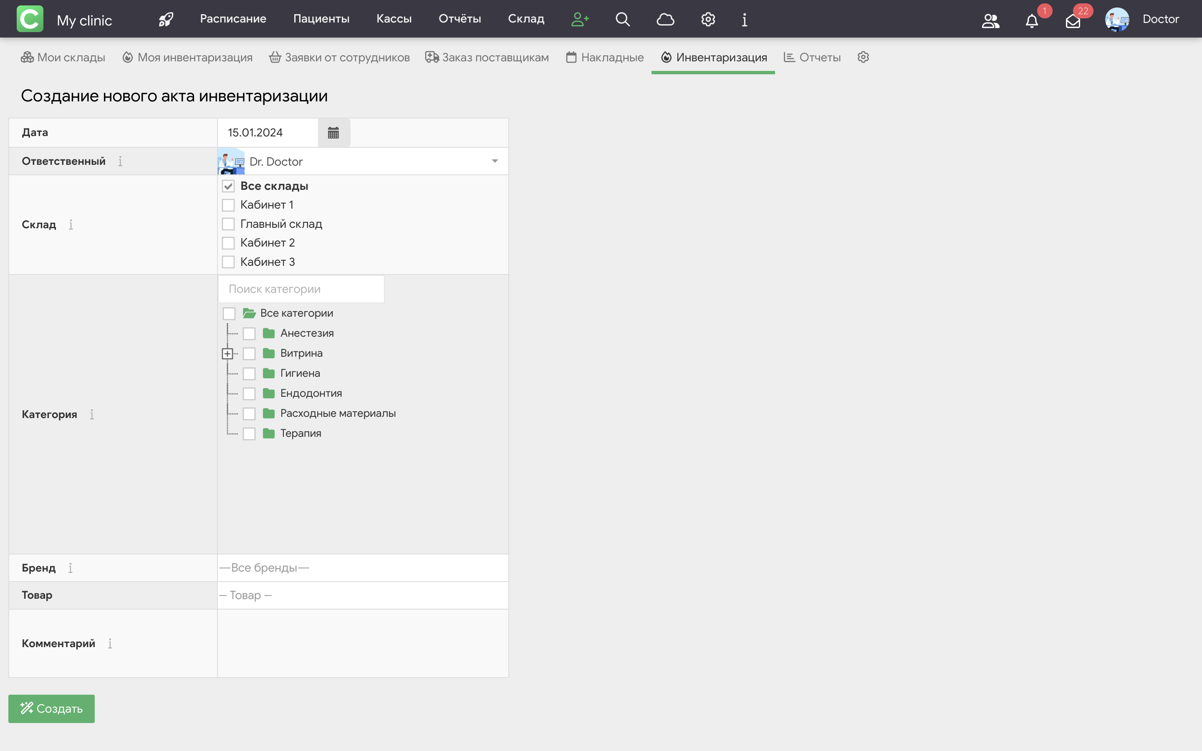Check the Главный склад checkbox

pos(228,224)
